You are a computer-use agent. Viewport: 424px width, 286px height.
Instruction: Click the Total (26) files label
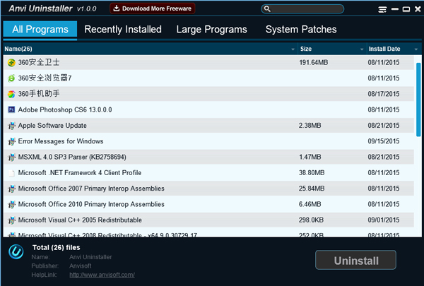tap(57, 247)
